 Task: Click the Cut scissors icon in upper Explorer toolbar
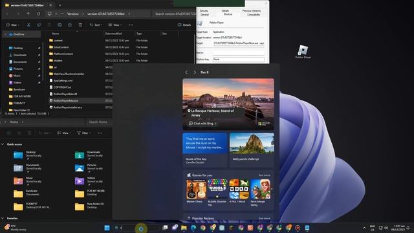click(x=28, y=25)
